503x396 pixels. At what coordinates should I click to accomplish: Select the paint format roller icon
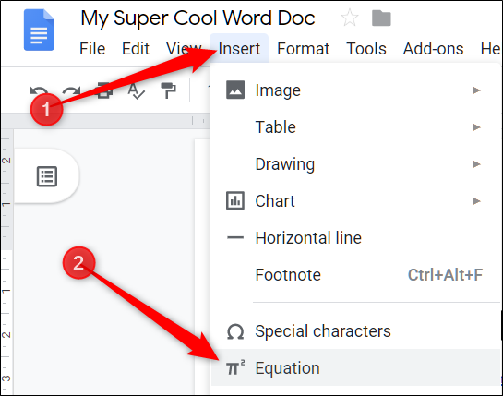pos(168,90)
